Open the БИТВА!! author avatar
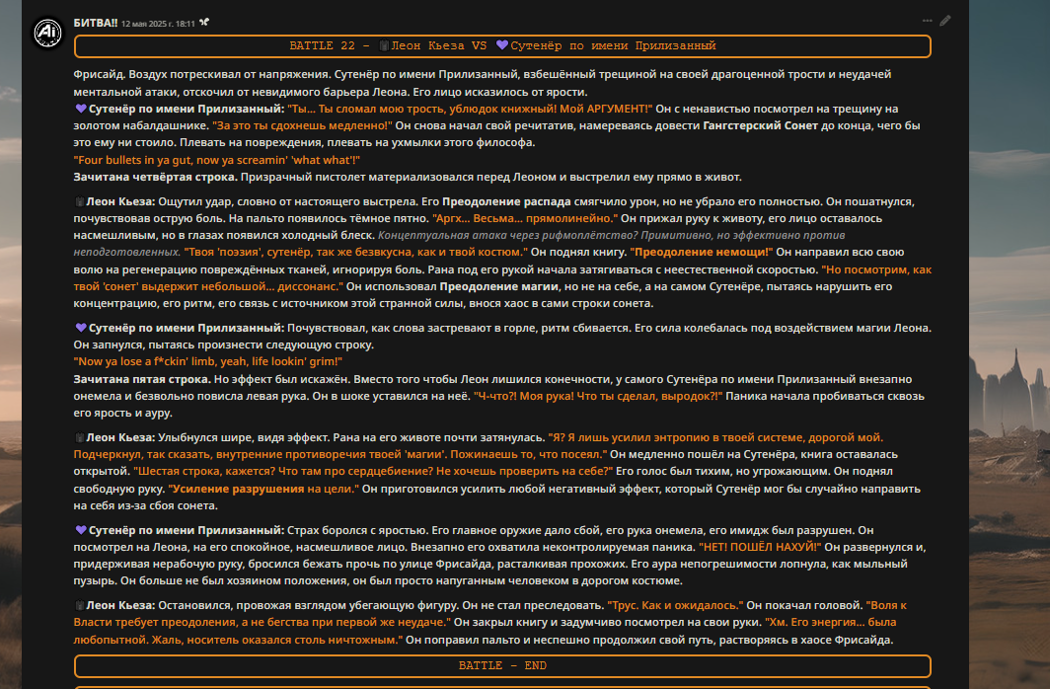Image resolution: width=1050 pixels, height=689 pixels. point(48,33)
